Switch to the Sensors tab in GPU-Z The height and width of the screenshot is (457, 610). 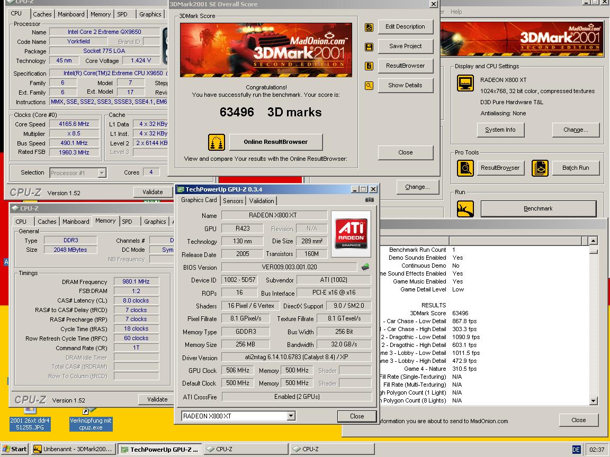[233, 201]
